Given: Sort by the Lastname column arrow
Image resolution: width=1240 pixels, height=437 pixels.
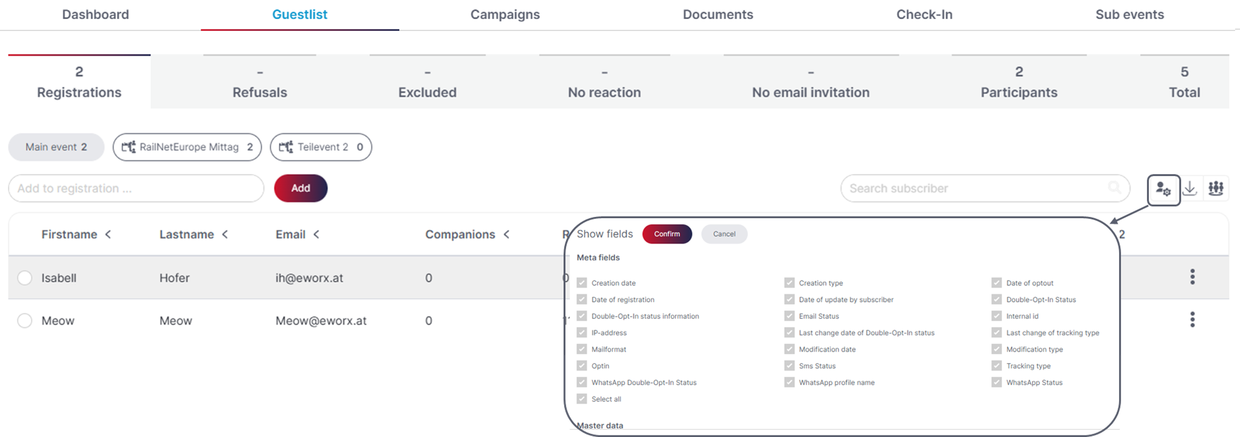Looking at the screenshot, I should click(225, 234).
